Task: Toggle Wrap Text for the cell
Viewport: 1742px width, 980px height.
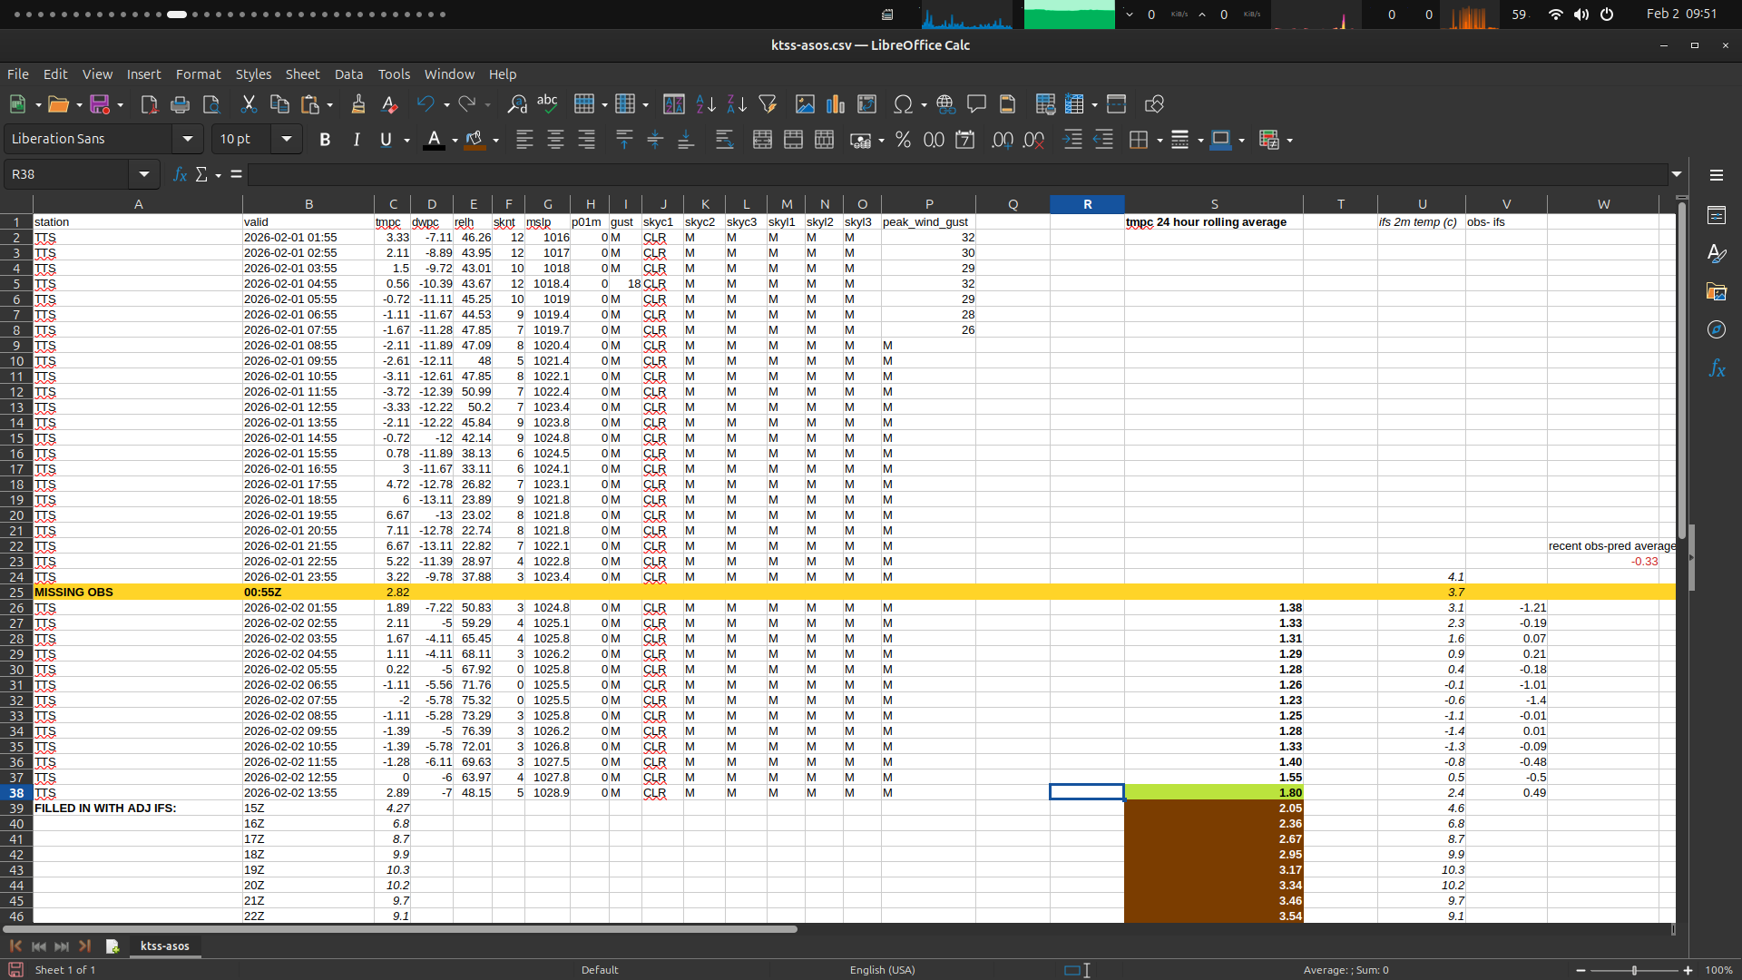Action: pos(724,140)
